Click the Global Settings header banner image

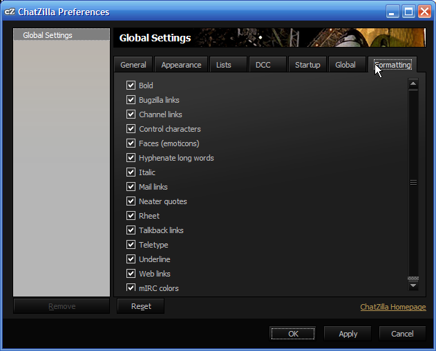click(x=269, y=37)
